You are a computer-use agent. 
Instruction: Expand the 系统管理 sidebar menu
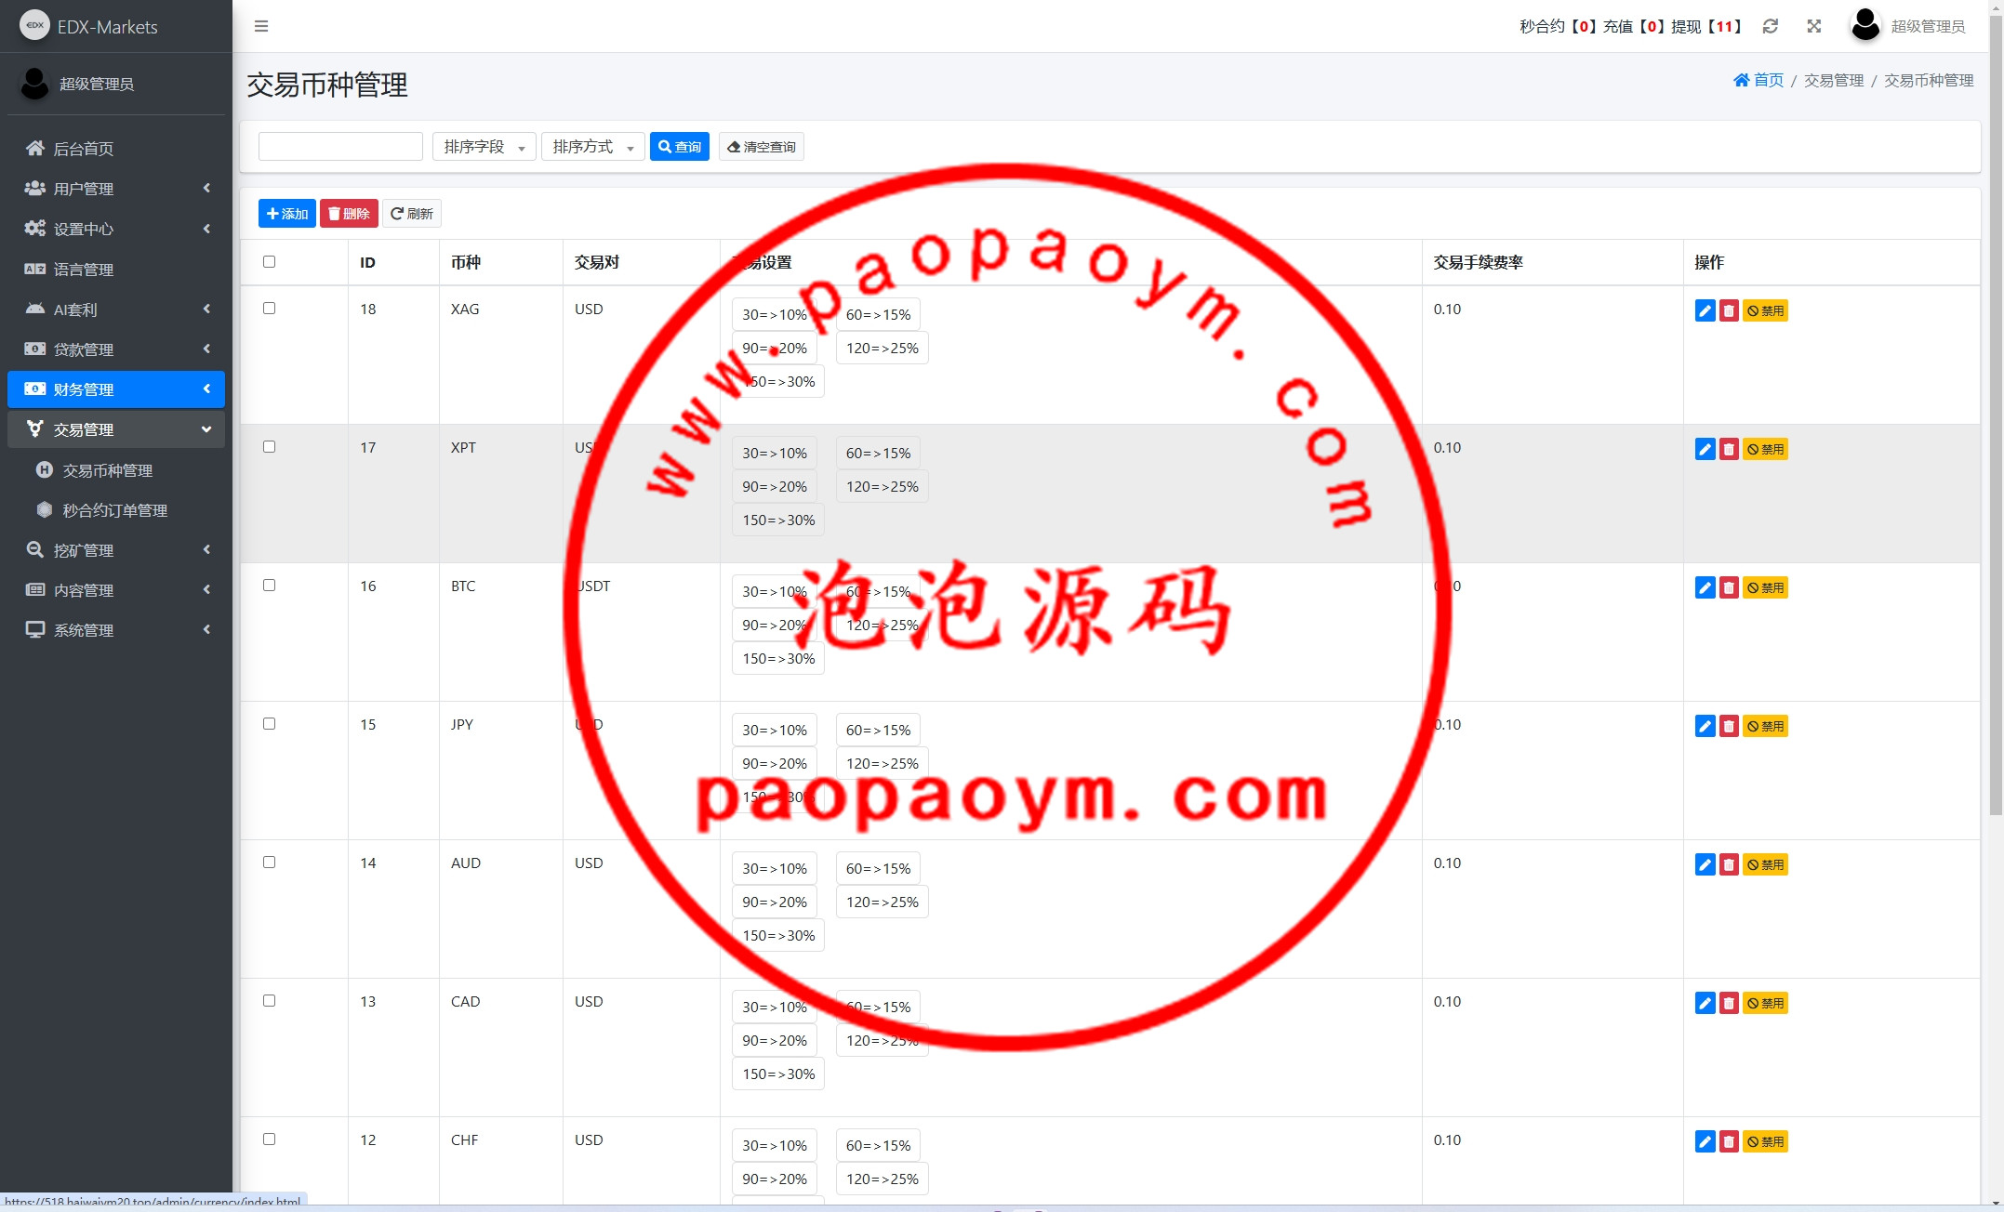coord(116,630)
